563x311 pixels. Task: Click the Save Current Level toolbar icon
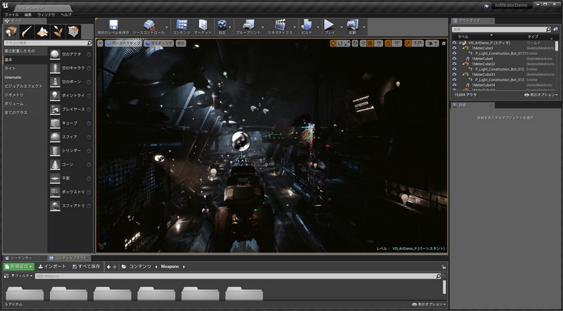click(113, 25)
